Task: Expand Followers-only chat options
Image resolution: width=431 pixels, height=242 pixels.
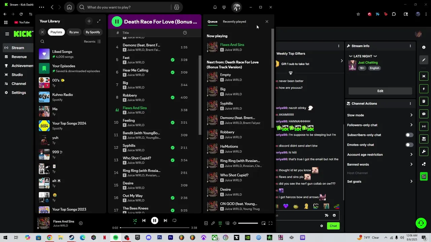Action: (411, 125)
